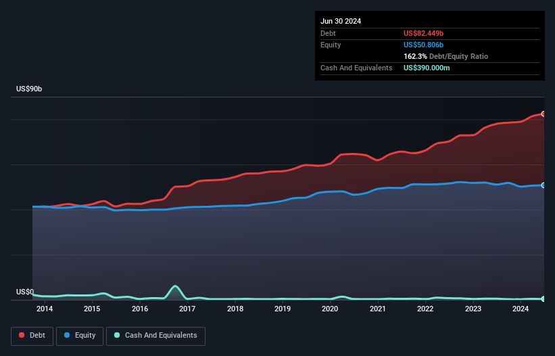Click the US$82.449b debt value
The image size is (555, 356).
pyautogui.click(x=423, y=33)
